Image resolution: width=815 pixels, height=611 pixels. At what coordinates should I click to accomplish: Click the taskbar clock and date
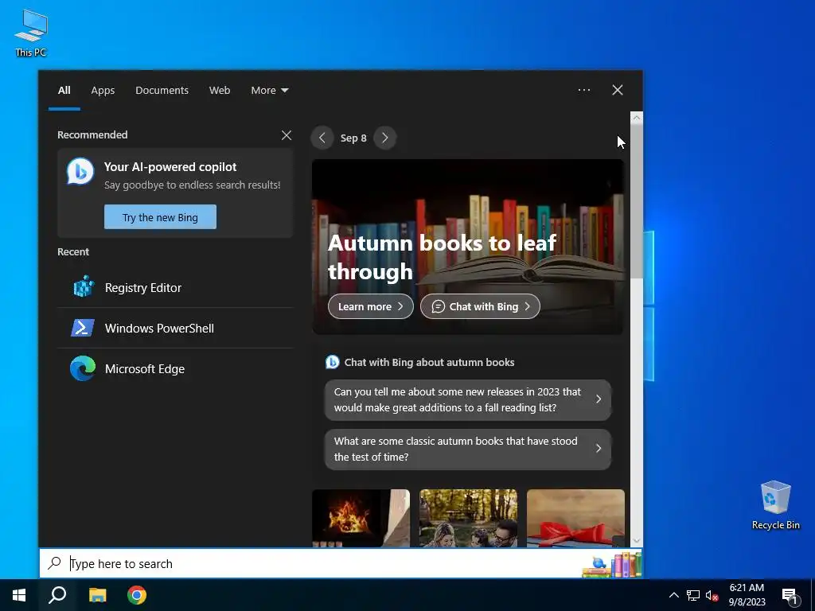point(747,595)
